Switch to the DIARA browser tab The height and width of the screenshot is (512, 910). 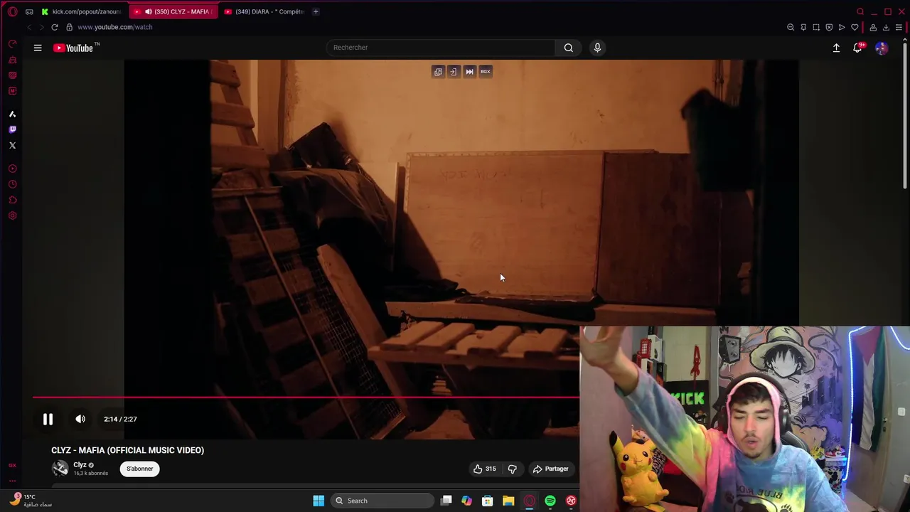click(x=263, y=11)
